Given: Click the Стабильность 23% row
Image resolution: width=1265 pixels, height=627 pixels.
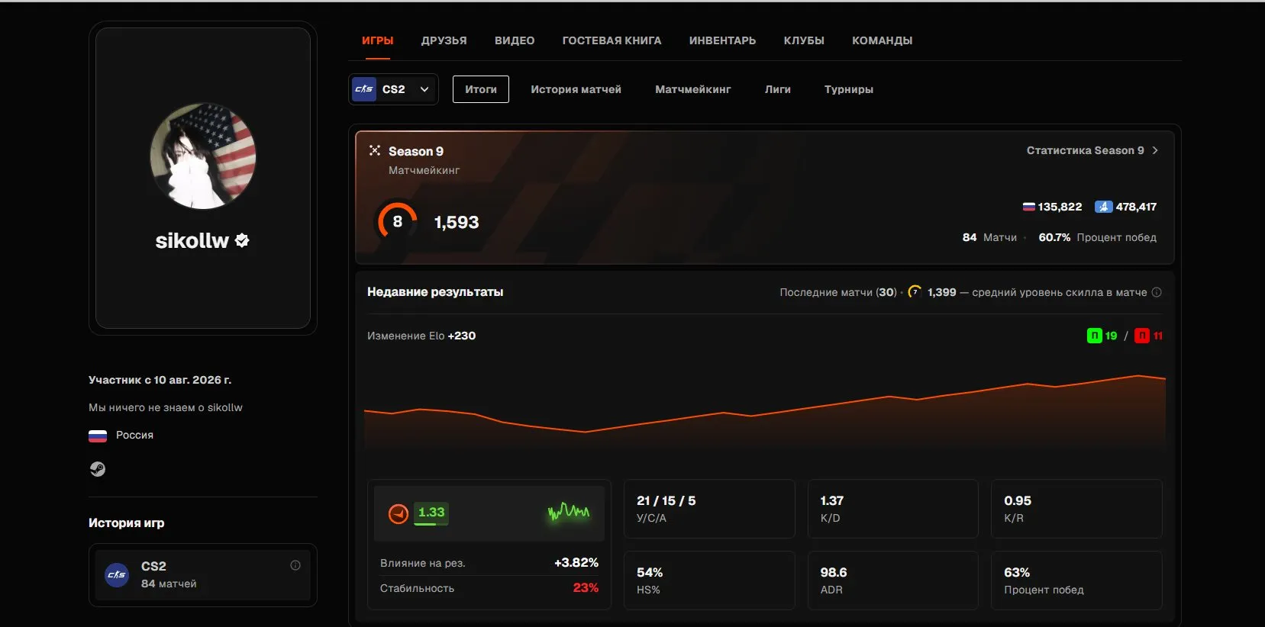Looking at the screenshot, I should click(489, 588).
